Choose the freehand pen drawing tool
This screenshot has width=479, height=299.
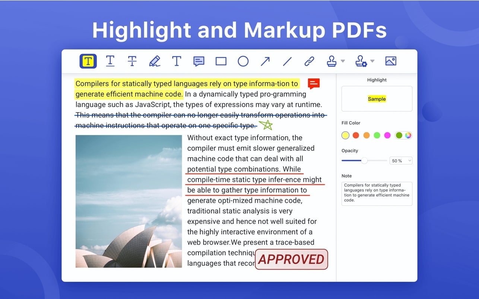pyautogui.click(x=155, y=61)
